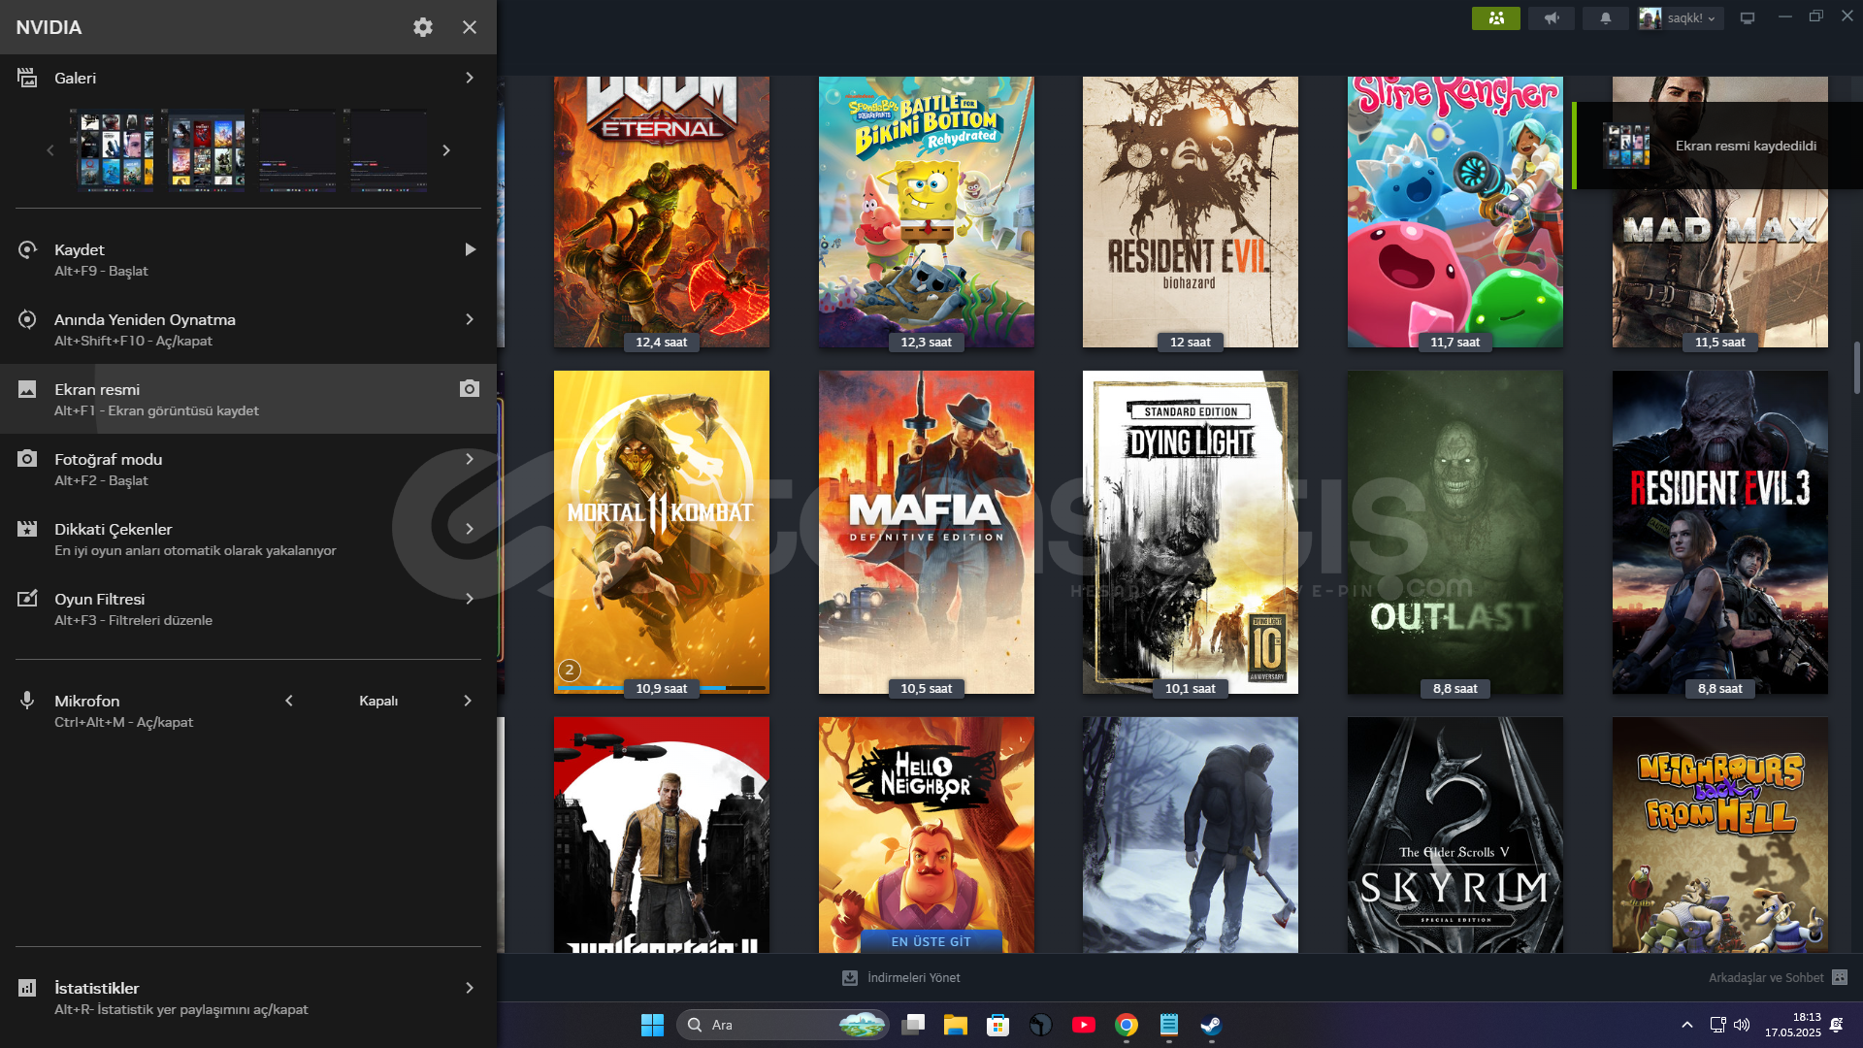Click Ekran resmi kaydedildi notification
1863x1048 pixels.
(x=1717, y=146)
